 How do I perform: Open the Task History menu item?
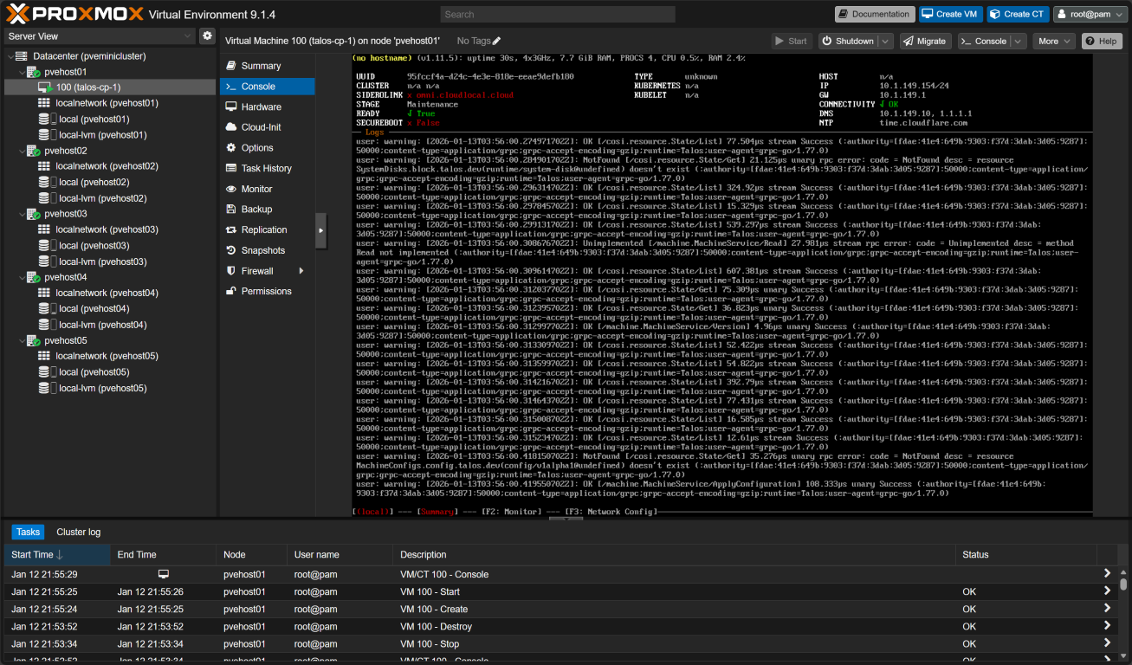(266, 169)
